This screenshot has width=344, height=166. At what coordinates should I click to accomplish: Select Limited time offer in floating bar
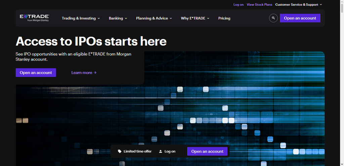tap(137, 151)
